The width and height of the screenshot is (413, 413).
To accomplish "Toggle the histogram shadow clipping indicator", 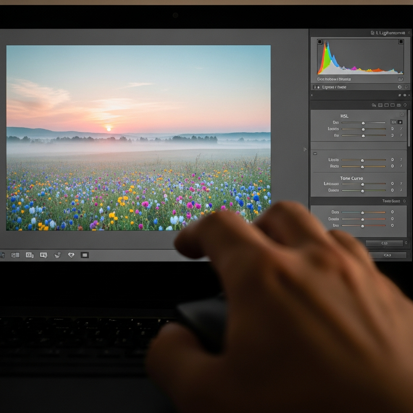I will pos(319,42).
